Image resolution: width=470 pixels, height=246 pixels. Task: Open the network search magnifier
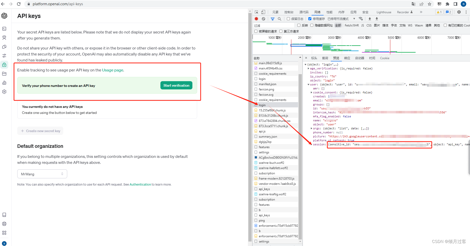pyautogui.click(x=280, y=19)
